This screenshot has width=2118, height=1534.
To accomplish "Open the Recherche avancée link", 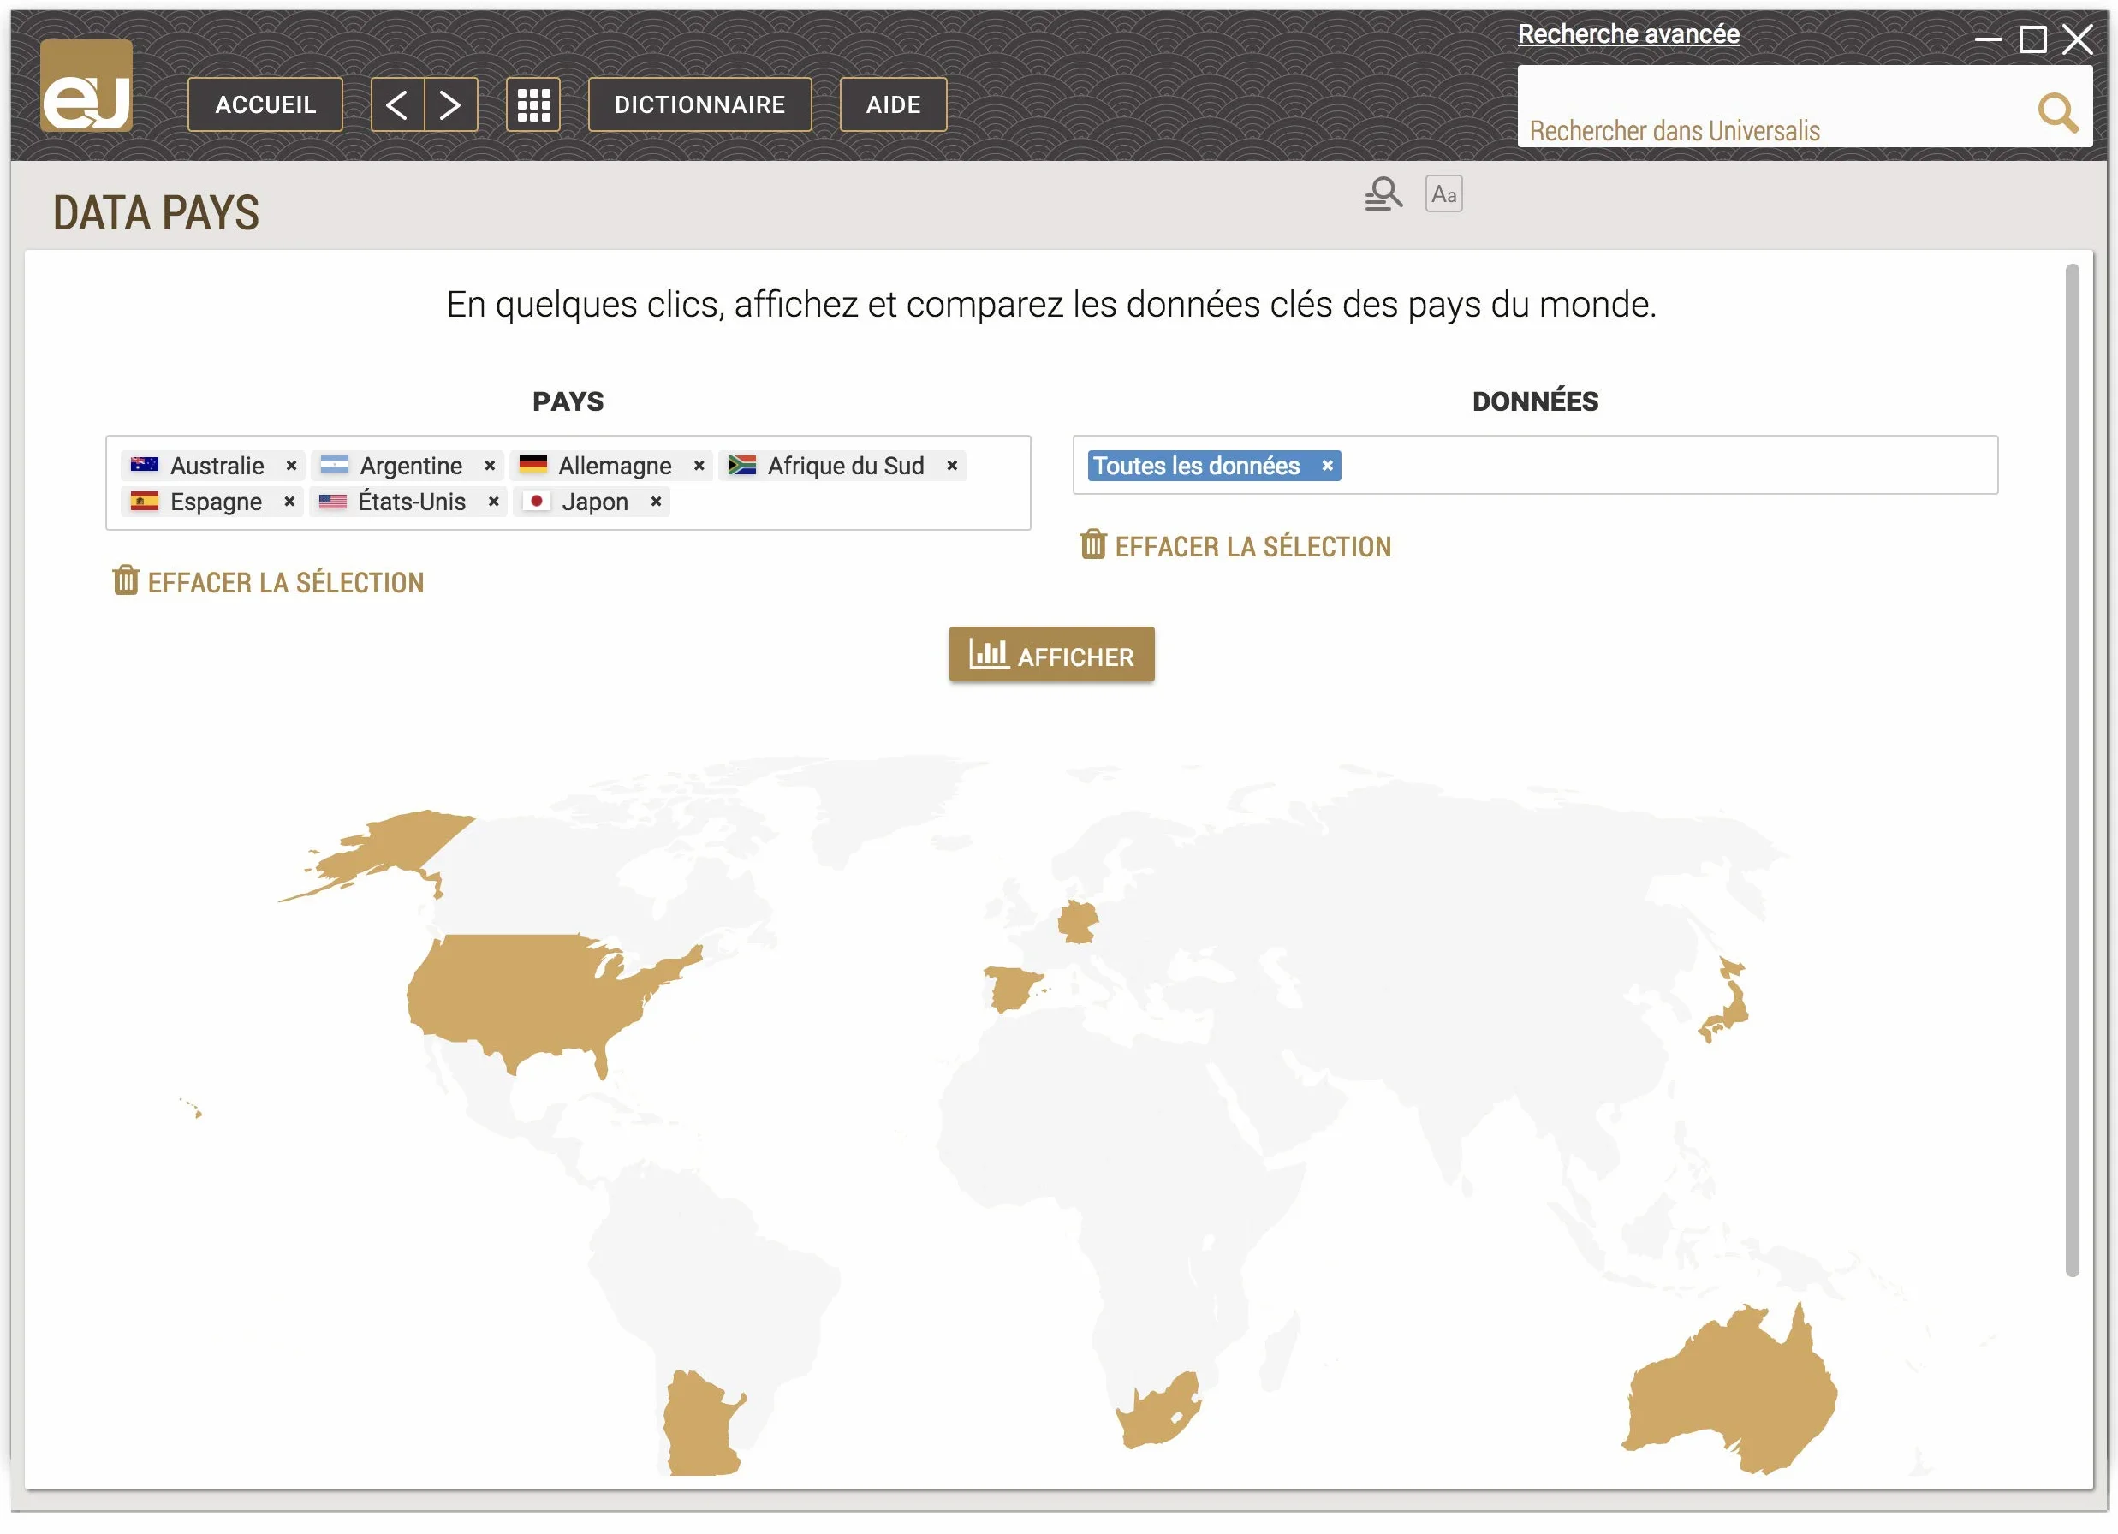I will click(1627, 33).
